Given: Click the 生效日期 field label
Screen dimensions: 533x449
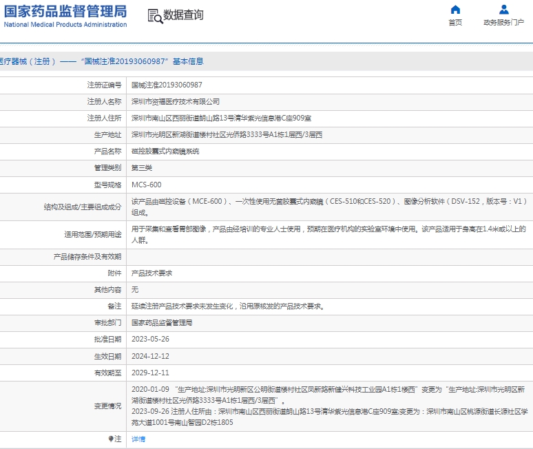Looking at the screenshot, I should [107, 356].
